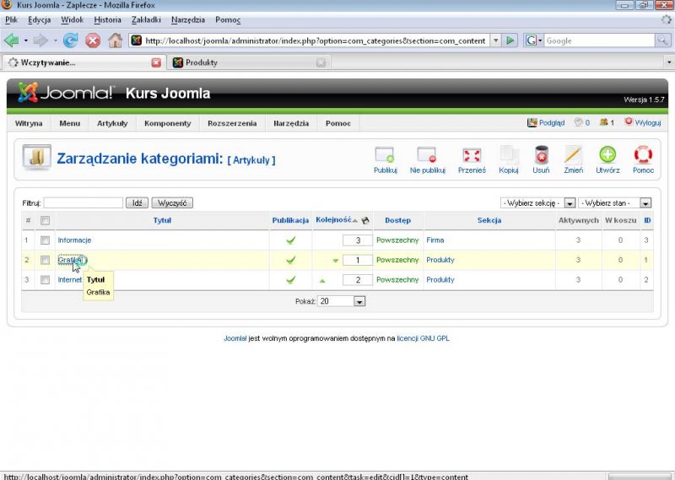
Task: Toggle the select-all checkbox in header
Action: click(x=45, y=221)
